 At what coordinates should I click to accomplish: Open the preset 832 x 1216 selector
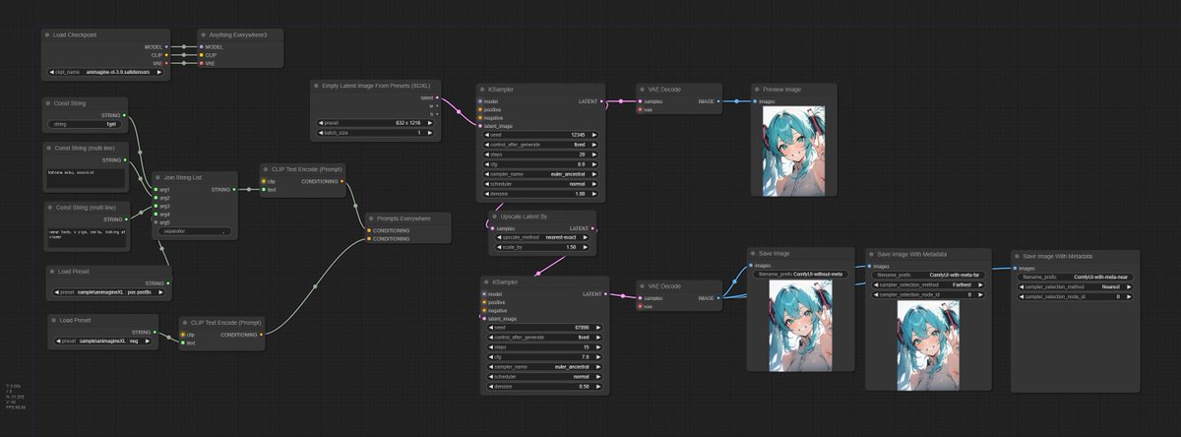375,123
